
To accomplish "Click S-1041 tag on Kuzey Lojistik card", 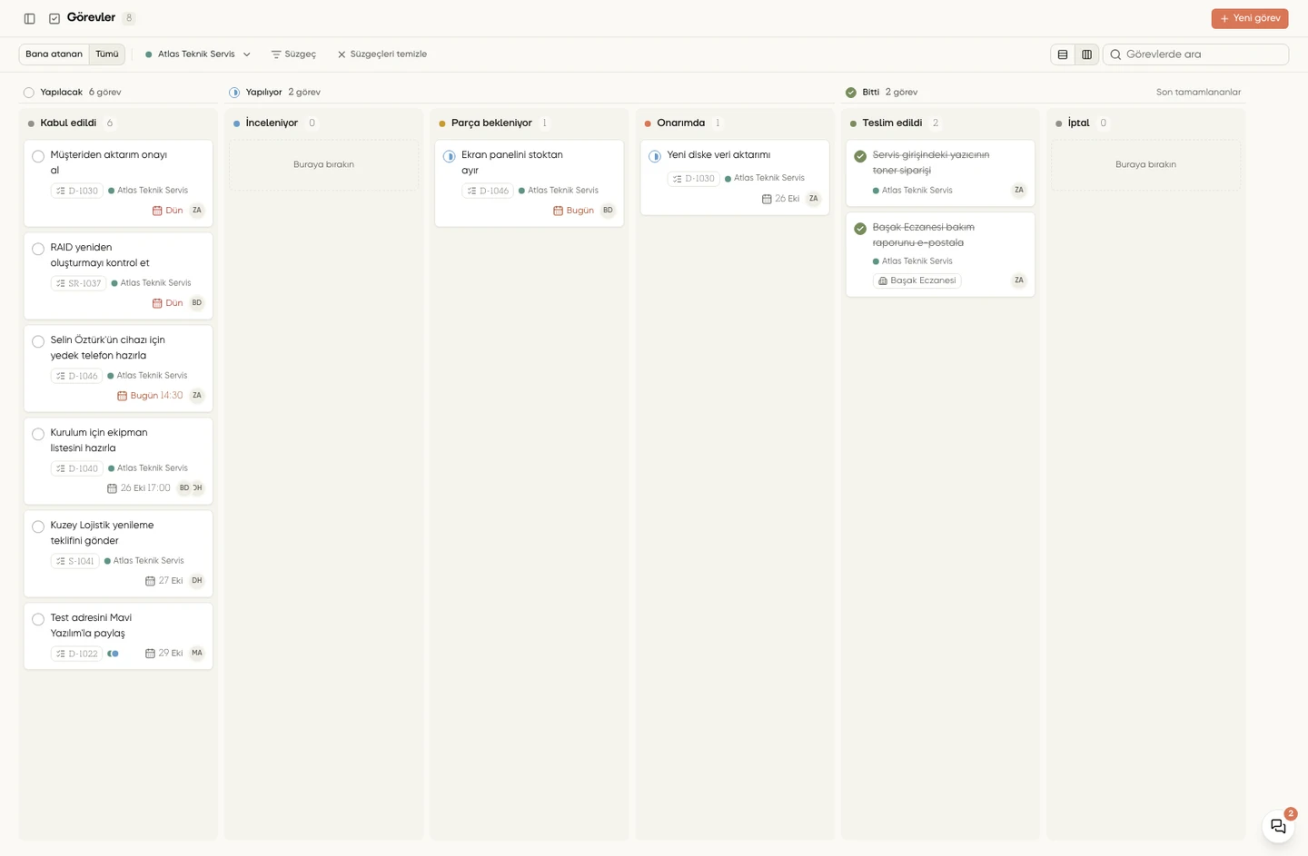I will (74, 561).
